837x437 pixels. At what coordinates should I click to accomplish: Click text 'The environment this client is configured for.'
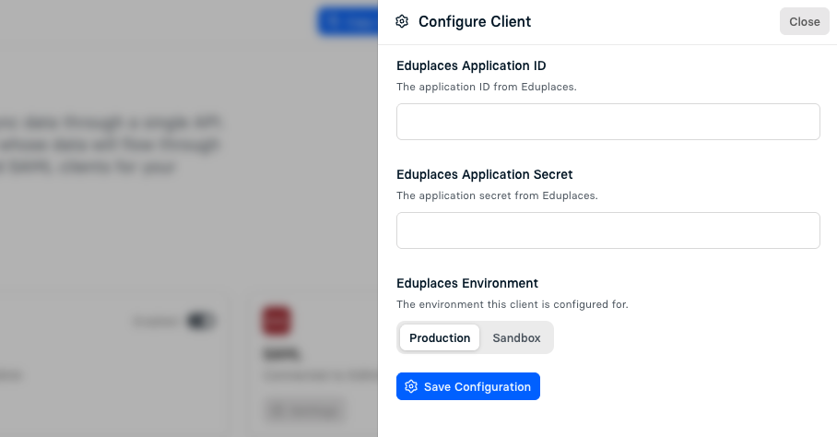point(512,304)
